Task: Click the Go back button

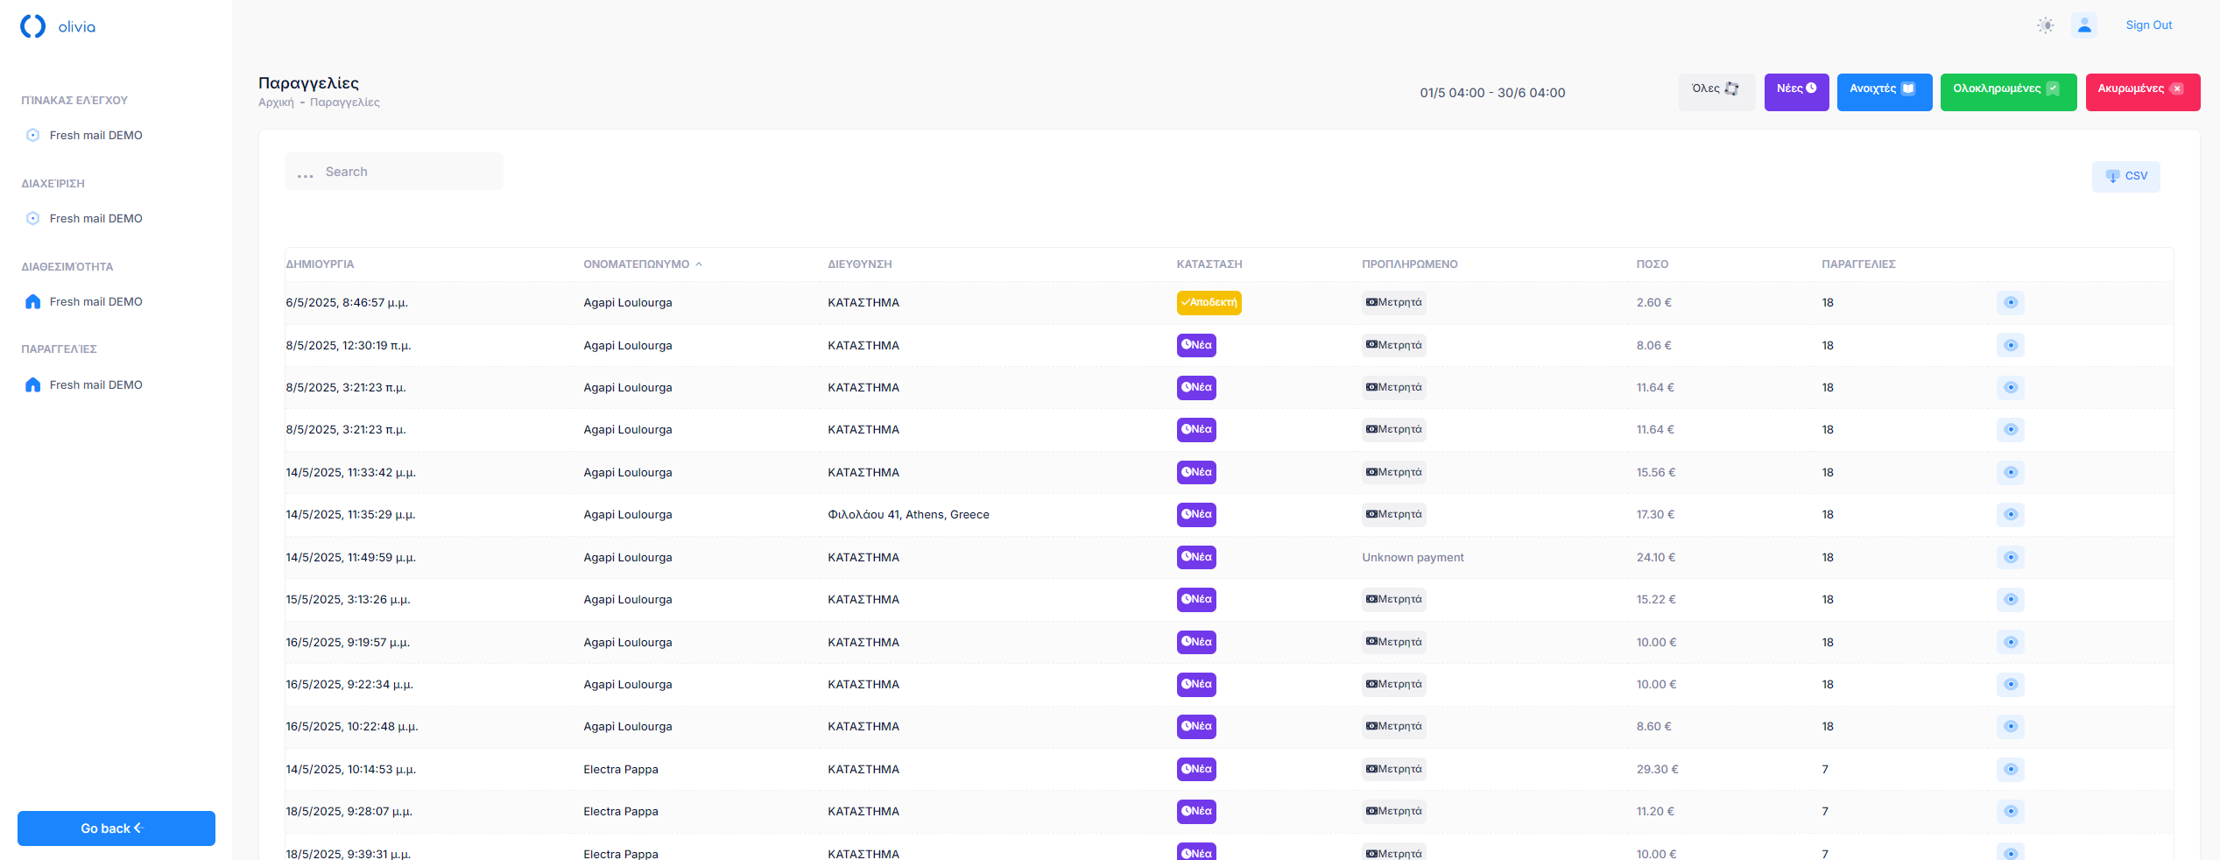Action: pos(116,828)
